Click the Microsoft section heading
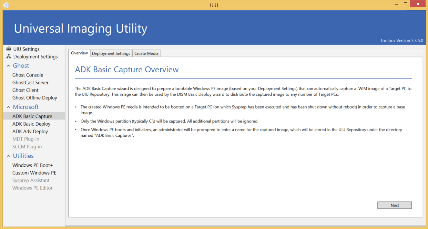 point(26,107)
